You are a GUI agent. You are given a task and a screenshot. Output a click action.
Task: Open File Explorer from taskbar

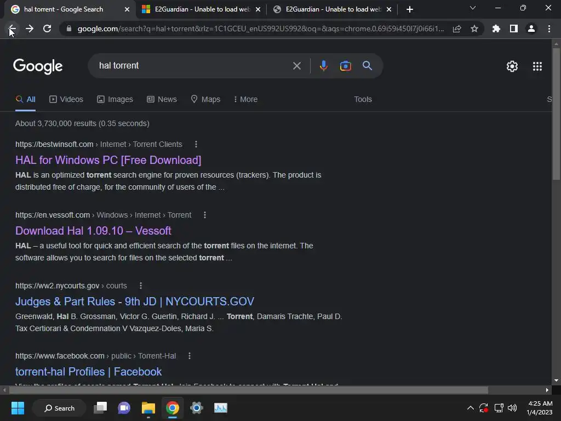(148, 408)
